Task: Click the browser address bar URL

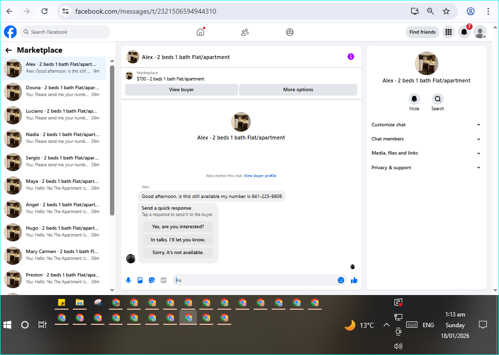Action: click(x=146, y=11)
